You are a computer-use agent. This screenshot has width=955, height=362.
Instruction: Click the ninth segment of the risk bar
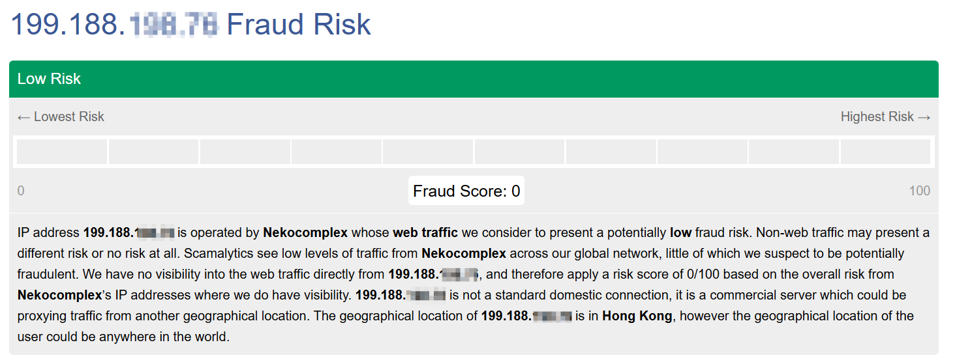793,152
